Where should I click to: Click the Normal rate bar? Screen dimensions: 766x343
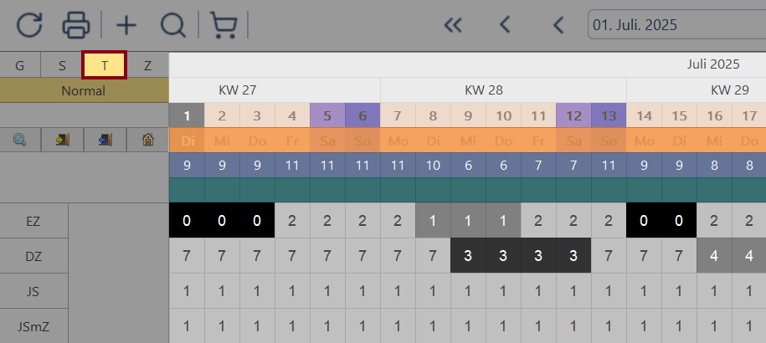pos(84,90)
